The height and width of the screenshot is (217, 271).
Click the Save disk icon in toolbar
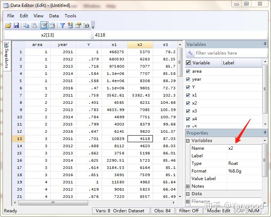16,25
